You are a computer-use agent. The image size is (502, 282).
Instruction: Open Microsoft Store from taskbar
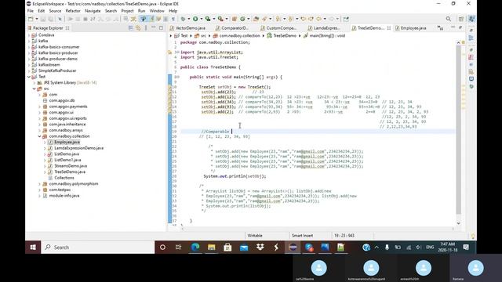click(227, 248)
